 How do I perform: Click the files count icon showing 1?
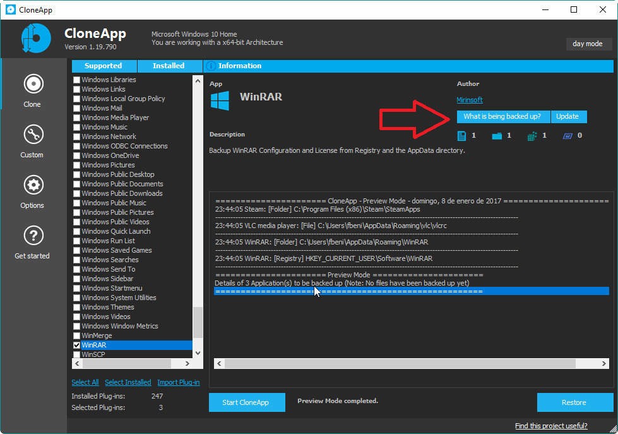tap(462, 135)
